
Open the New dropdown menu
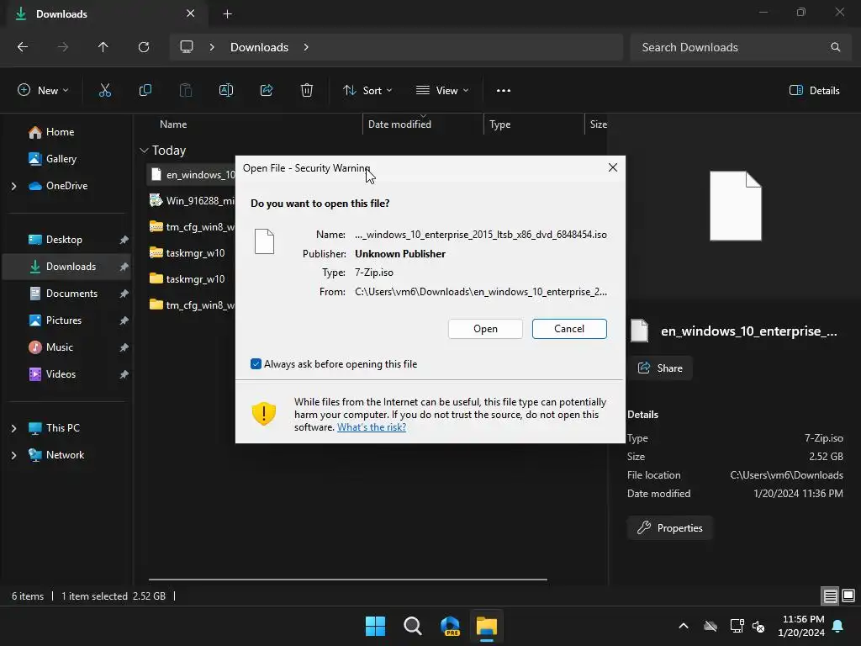[43, 91]
